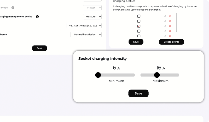Click the Create profile button
Viewport: 209px width, 122px height.
point(171,42)
